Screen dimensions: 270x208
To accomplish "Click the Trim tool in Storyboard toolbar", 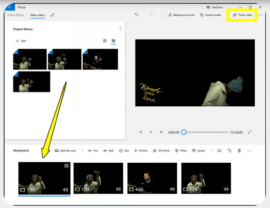I will [93, 151].
